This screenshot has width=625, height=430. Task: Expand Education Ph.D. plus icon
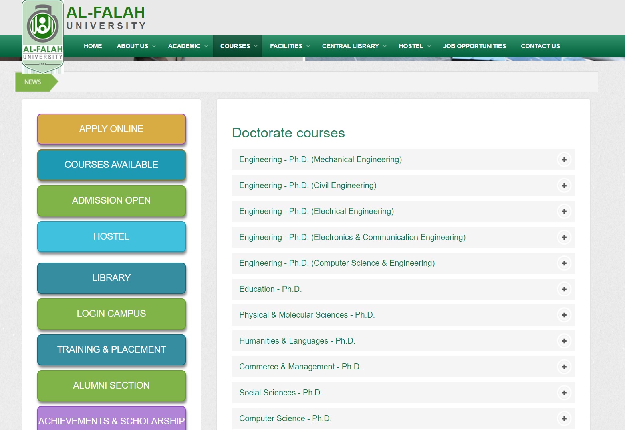coord(564,289)
